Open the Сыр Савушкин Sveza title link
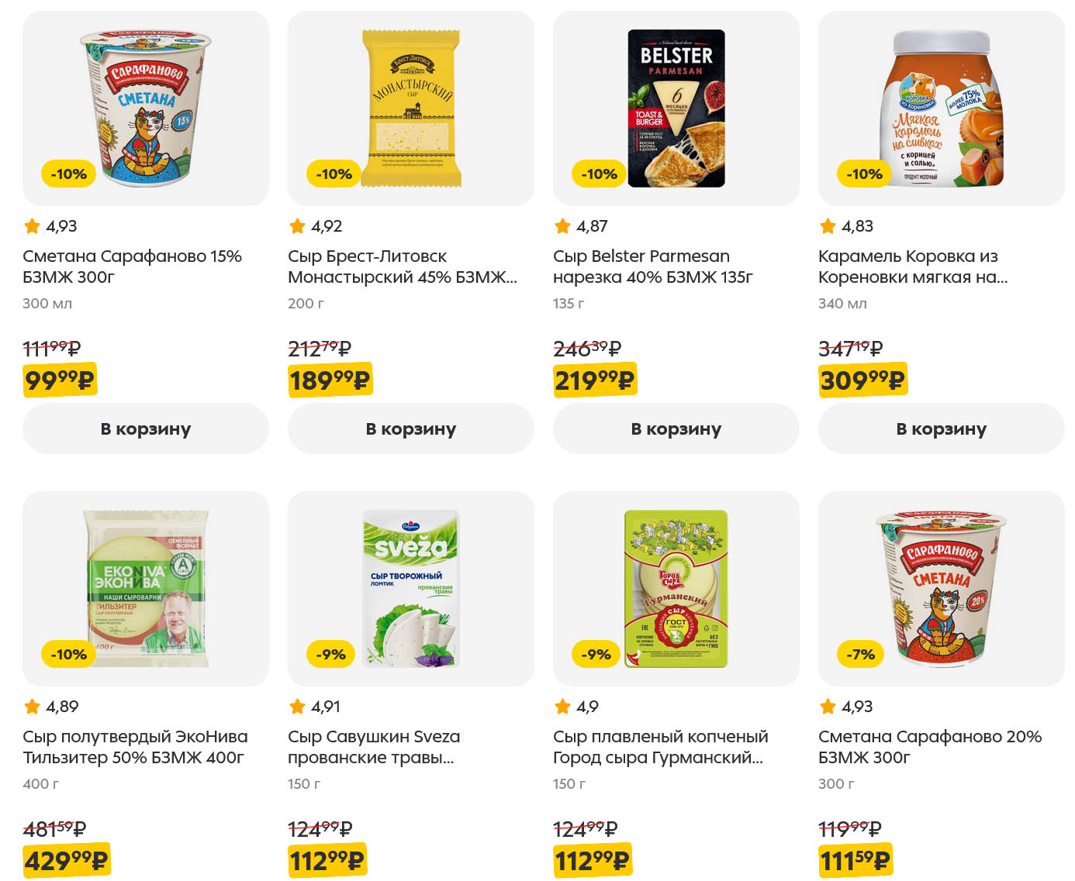 tap(374, 747)
